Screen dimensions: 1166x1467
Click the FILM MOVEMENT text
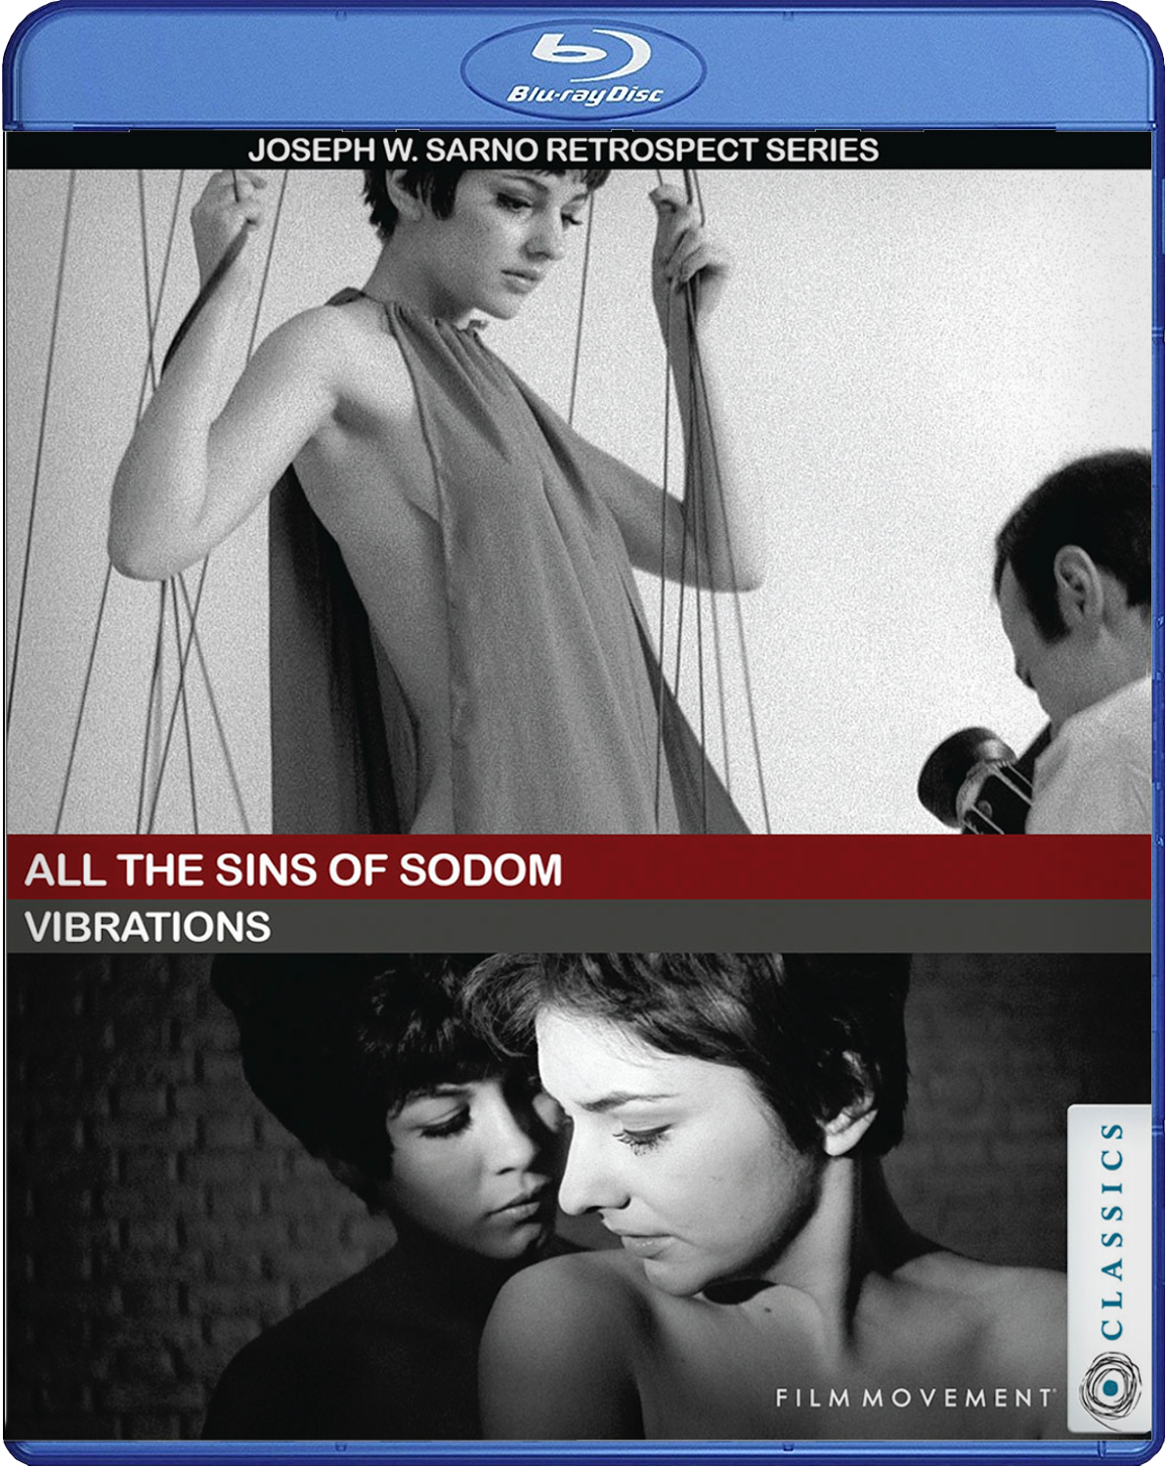914,1398
